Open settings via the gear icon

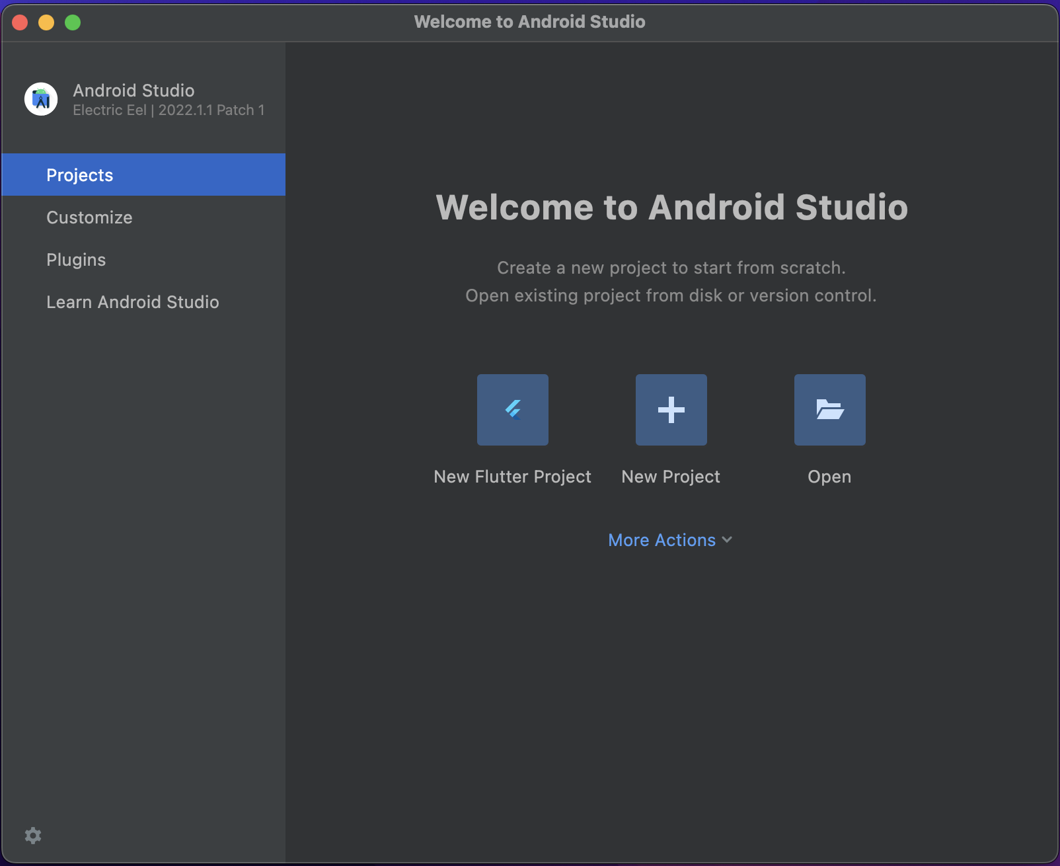coord(33,836)
